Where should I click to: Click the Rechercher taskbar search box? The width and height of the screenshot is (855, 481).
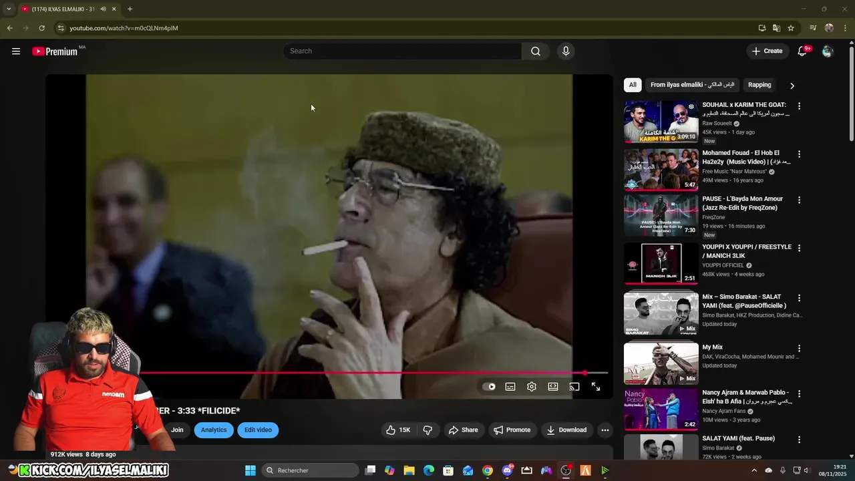pos(309,471)
